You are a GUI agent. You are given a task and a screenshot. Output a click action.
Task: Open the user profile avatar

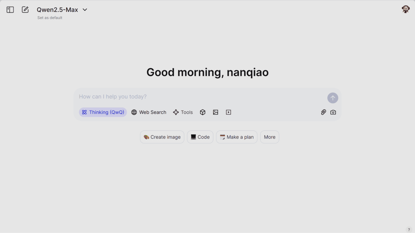click(405, 9)
